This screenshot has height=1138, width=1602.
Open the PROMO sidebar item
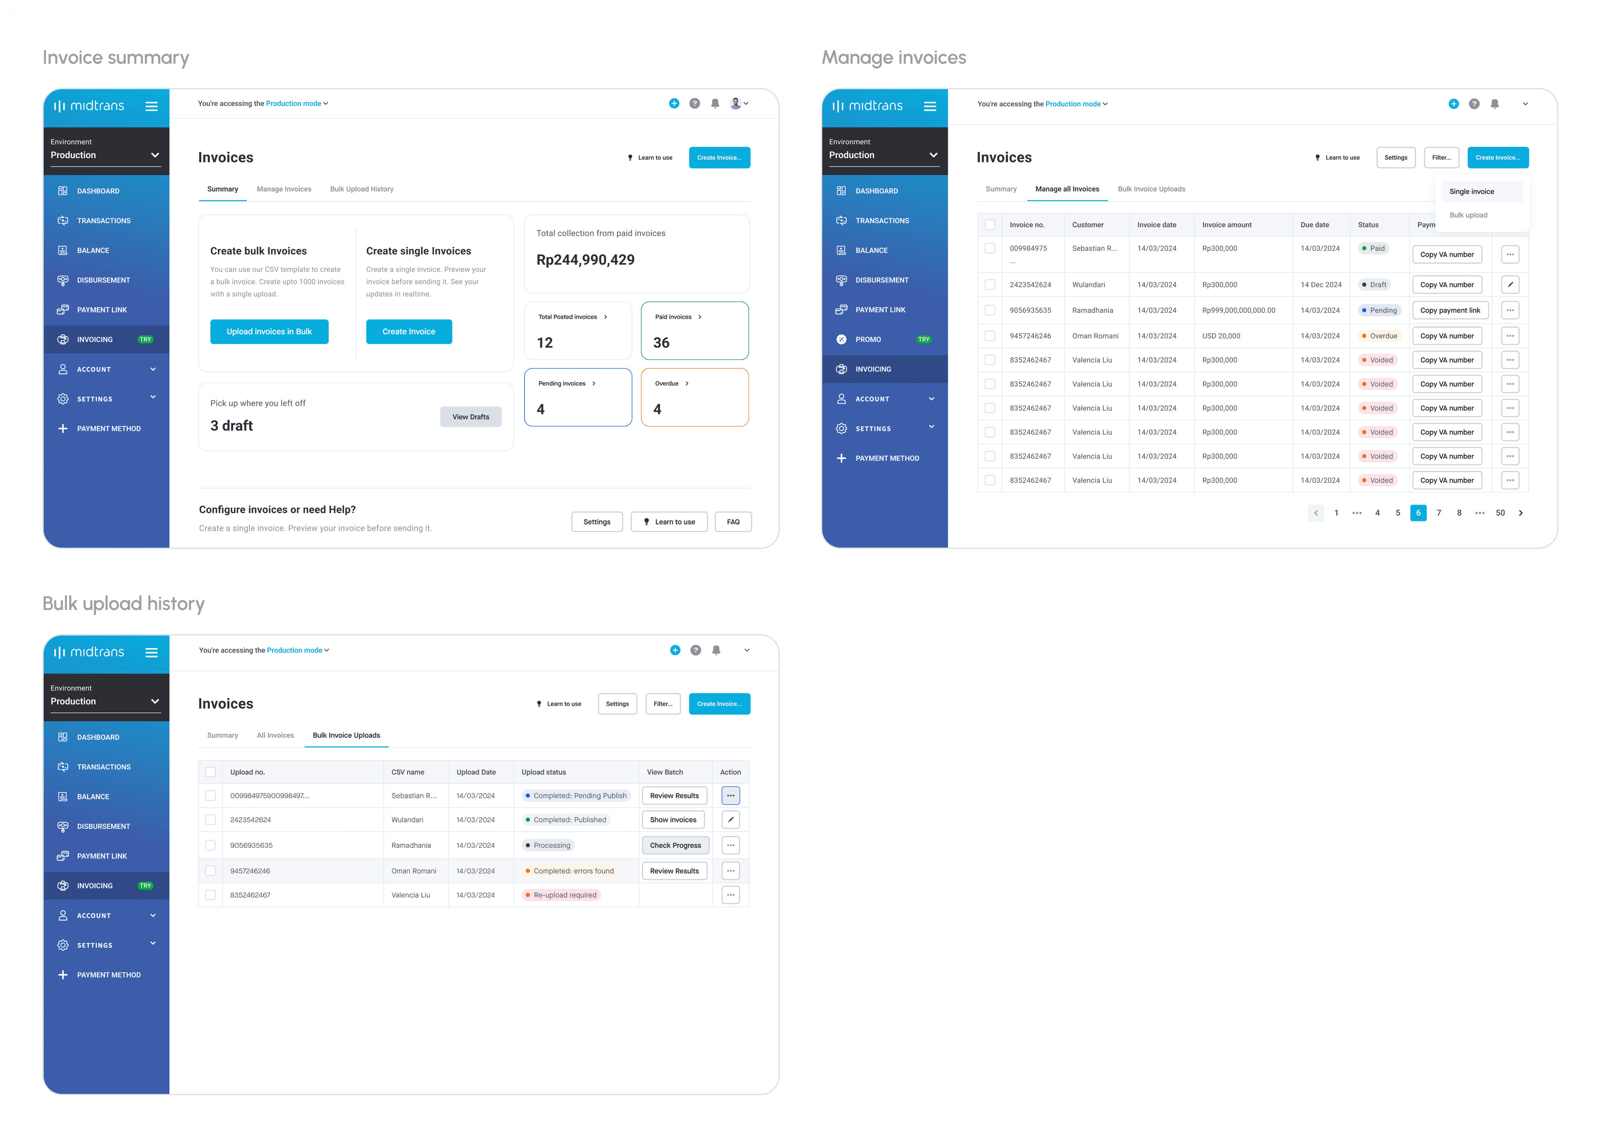868,339
